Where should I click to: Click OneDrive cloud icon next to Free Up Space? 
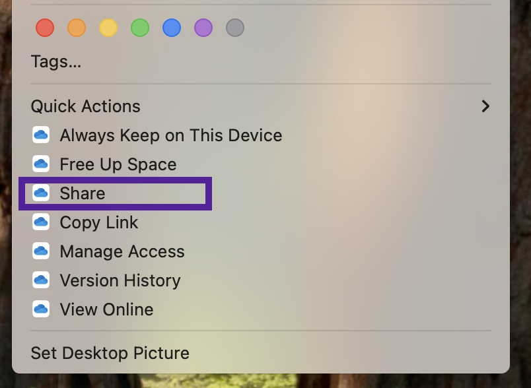click(x=41, y=164)
